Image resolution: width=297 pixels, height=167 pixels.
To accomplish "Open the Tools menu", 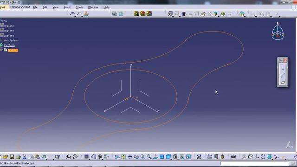I will pyautogui.click(x=79, y=7).
